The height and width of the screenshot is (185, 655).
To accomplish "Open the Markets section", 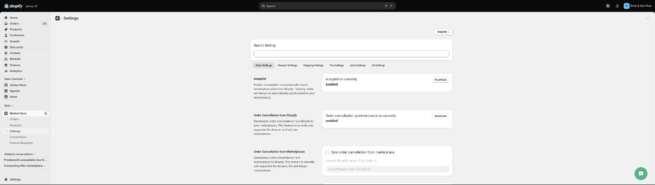I will point(15,59).
